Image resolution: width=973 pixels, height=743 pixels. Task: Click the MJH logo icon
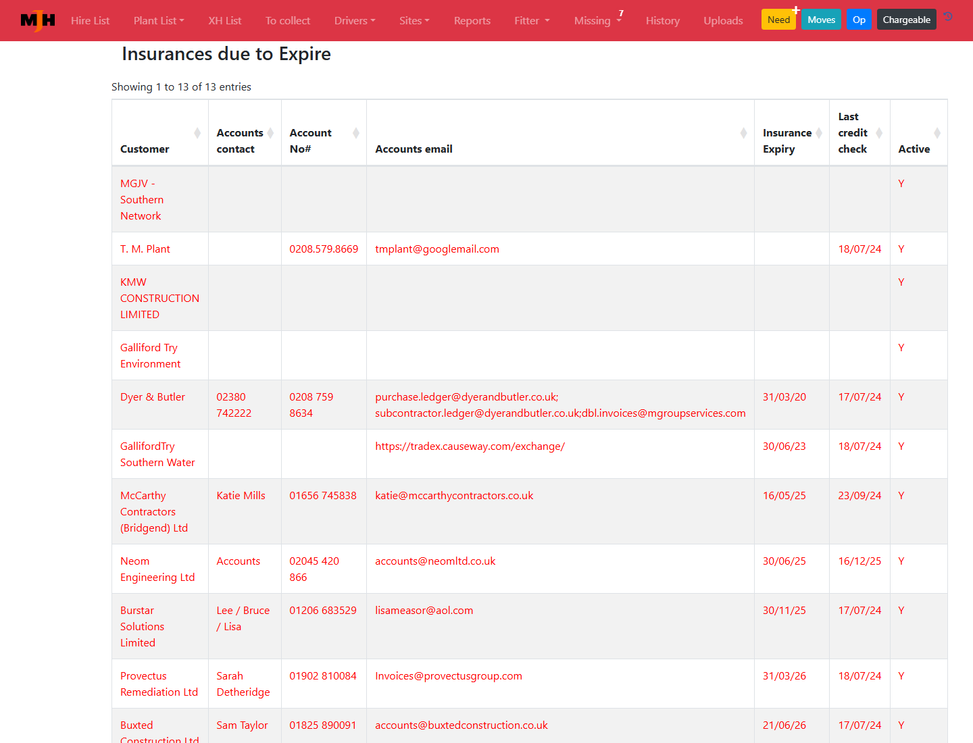pos(38,20)
